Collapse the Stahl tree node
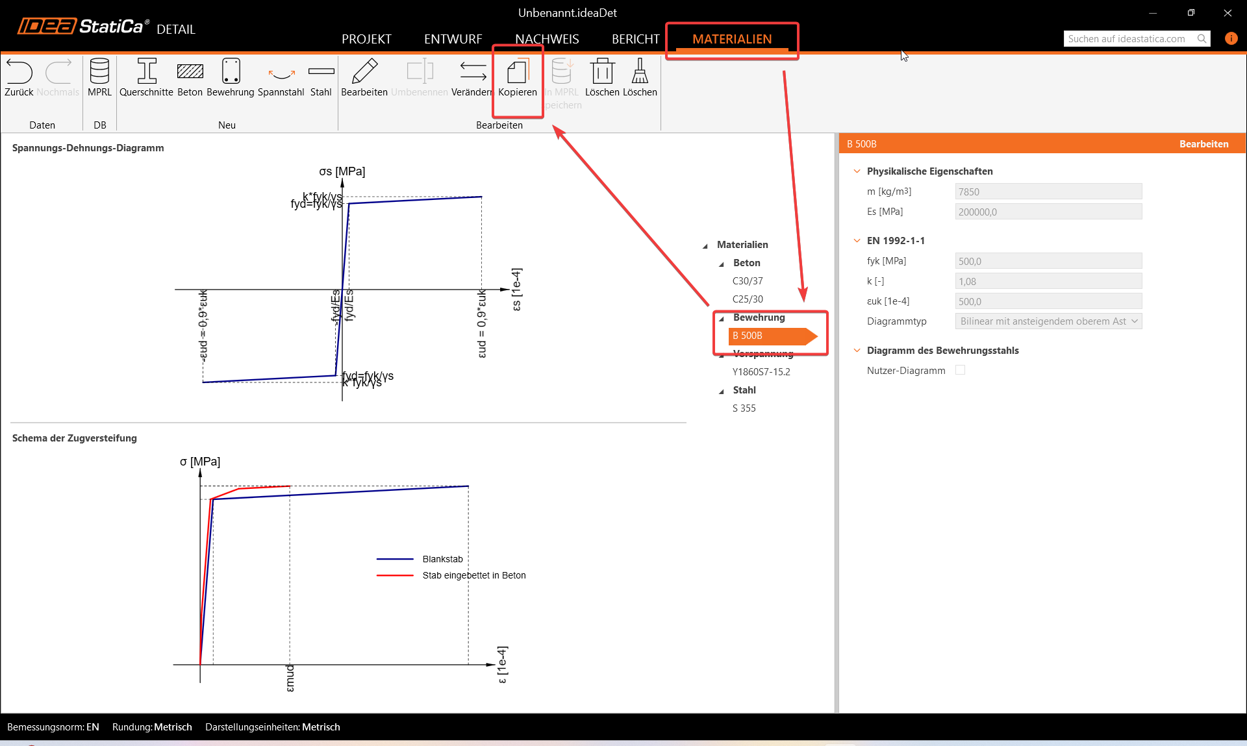Image resolution: width=1247 pixels, height=746 pixels. pos(722,391)
